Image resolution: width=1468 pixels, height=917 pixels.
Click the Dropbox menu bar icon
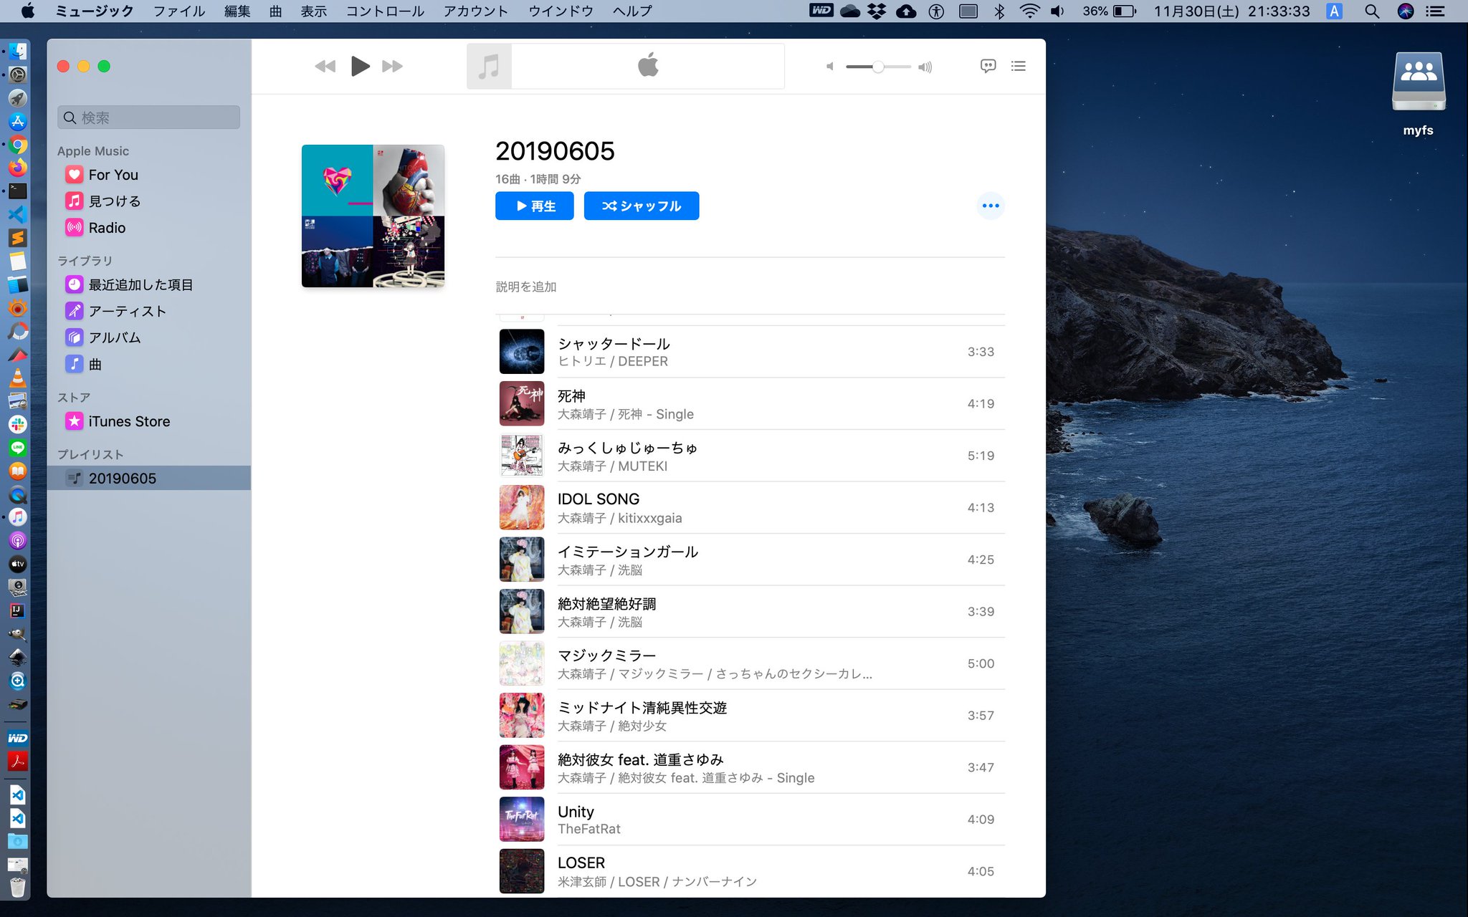click(x=877, y=11)
